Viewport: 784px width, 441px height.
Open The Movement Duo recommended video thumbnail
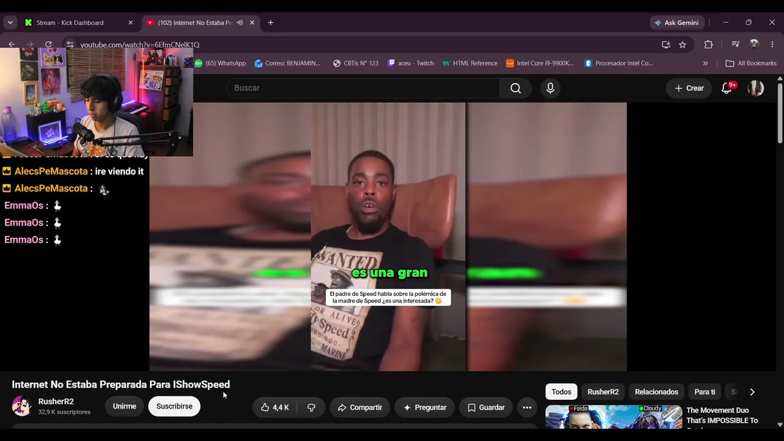coord(614,417)
